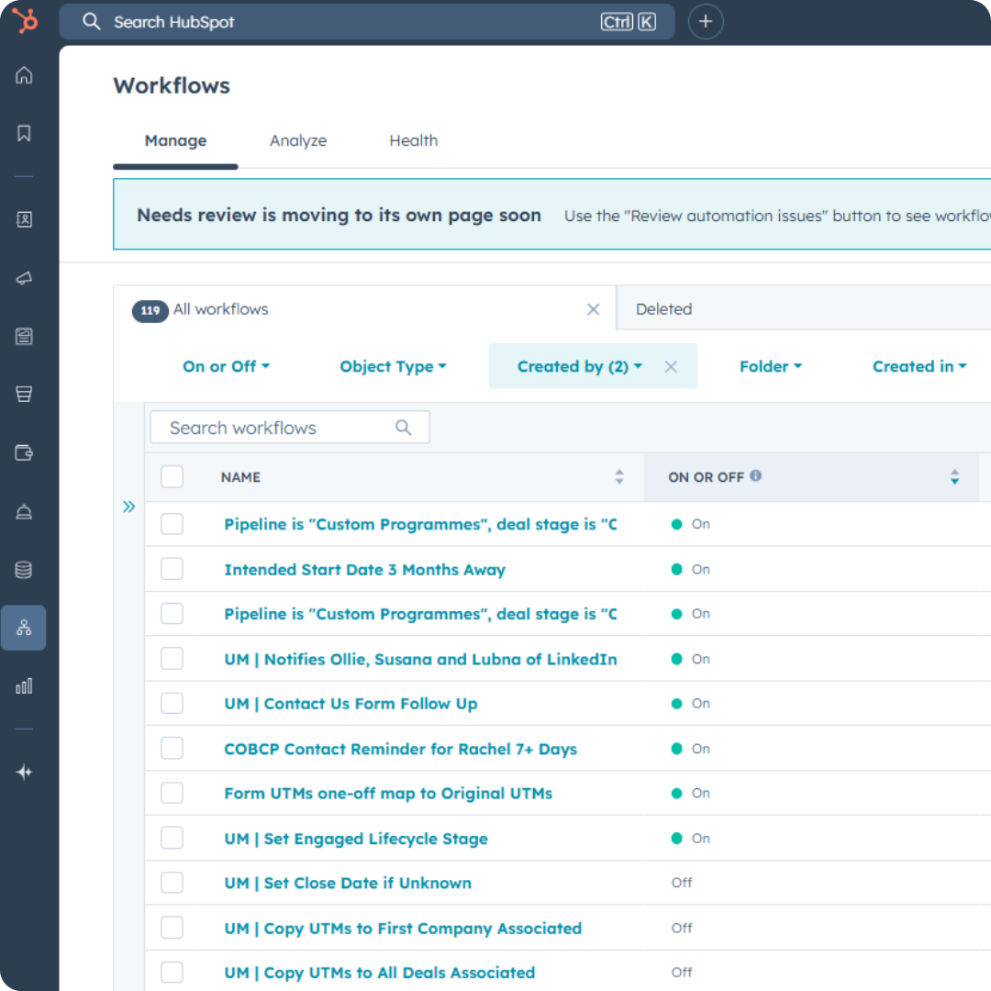
Task: Open the On or Off filter dropdown
Action: tap(227, 366)
